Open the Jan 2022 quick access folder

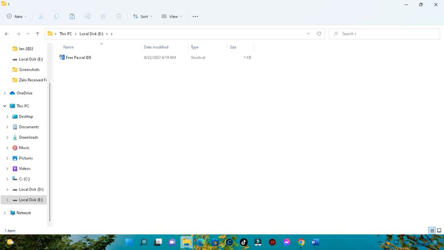23,49
